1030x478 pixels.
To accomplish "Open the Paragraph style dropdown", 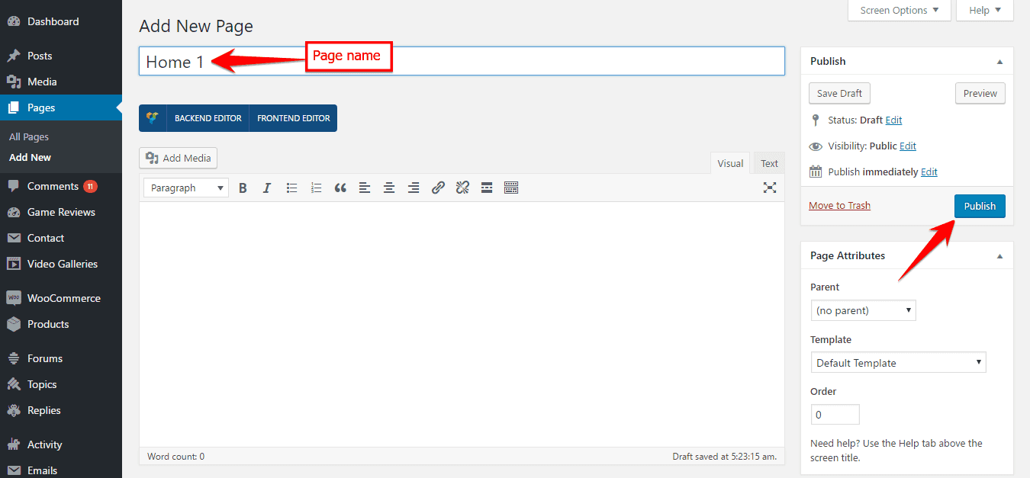I will coord(185,187).
